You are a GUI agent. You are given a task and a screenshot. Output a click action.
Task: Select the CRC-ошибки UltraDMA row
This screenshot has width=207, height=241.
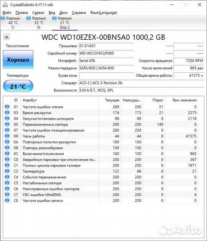click(101, 195)
